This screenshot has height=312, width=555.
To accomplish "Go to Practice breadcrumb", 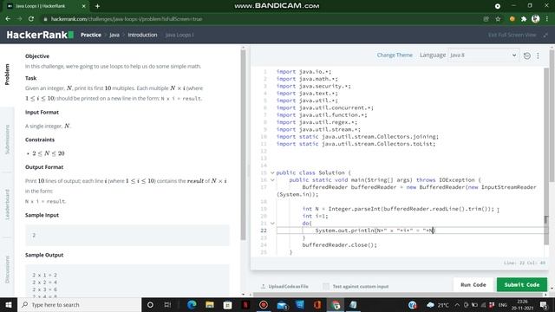I will (91, 35).
